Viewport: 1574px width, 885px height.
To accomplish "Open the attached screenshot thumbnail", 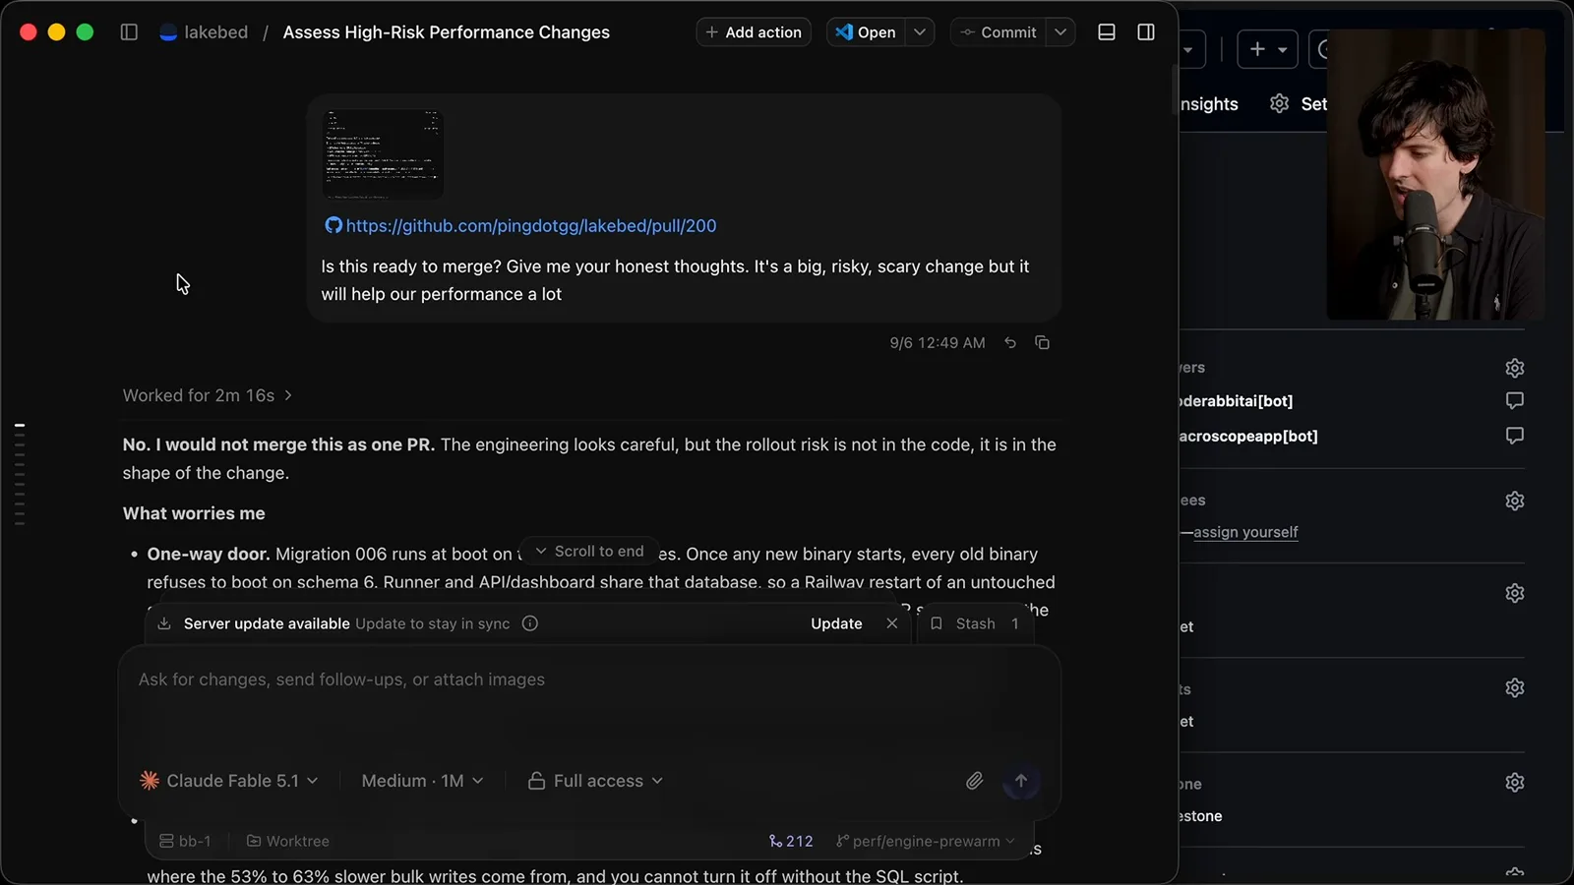I will tap(383, 154).
